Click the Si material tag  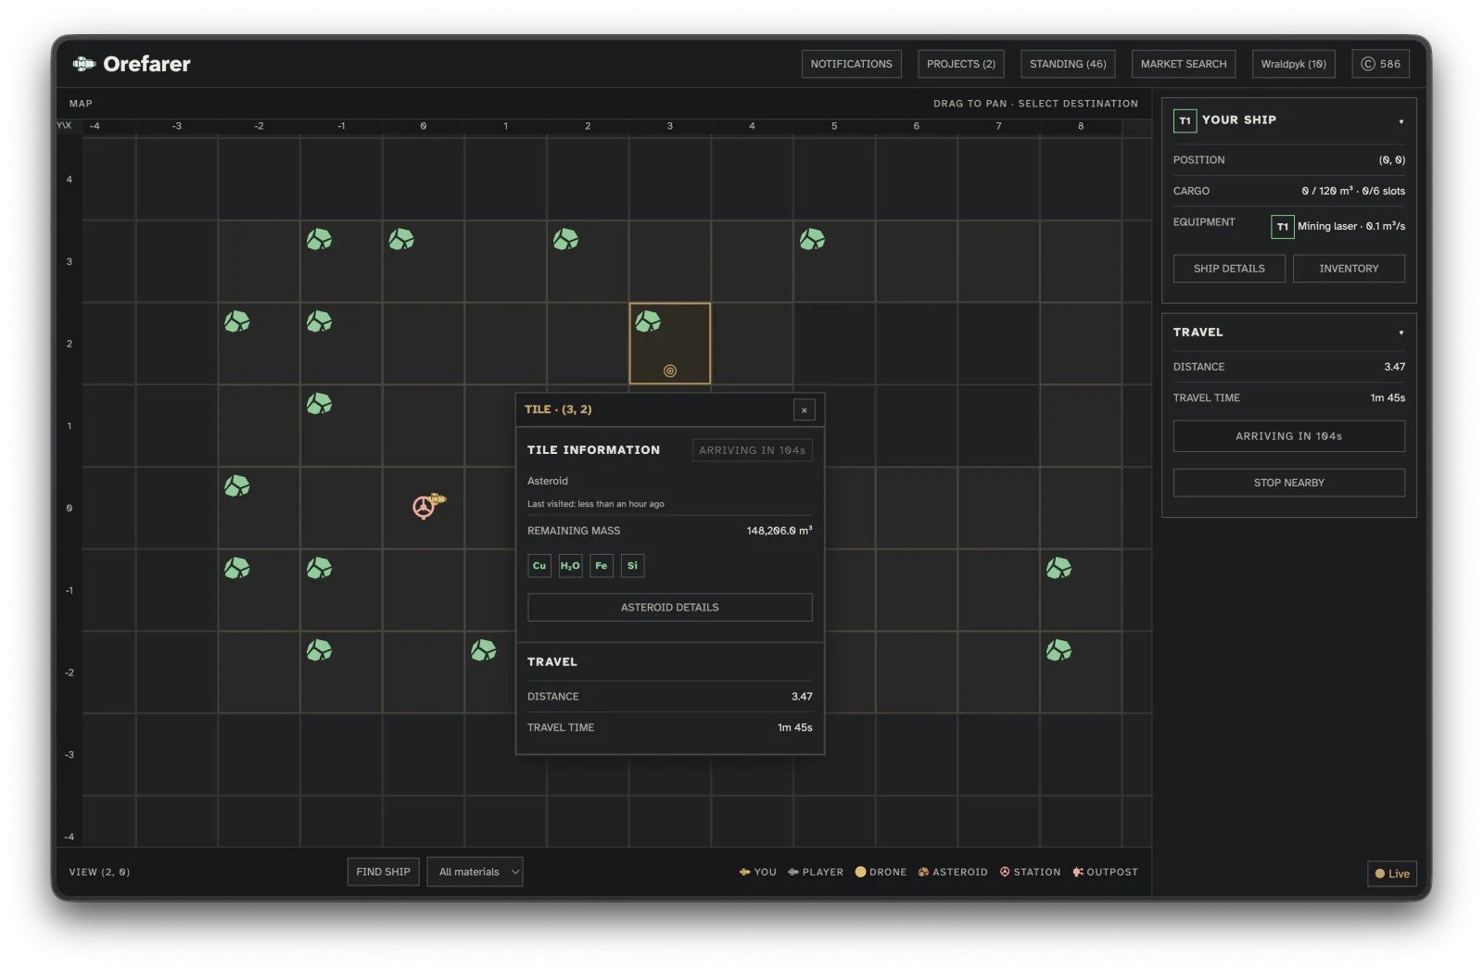coord(632,566)
